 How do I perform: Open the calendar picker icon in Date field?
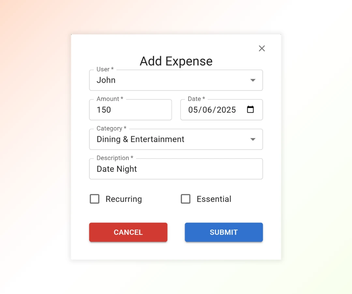(x=250, y=109)
